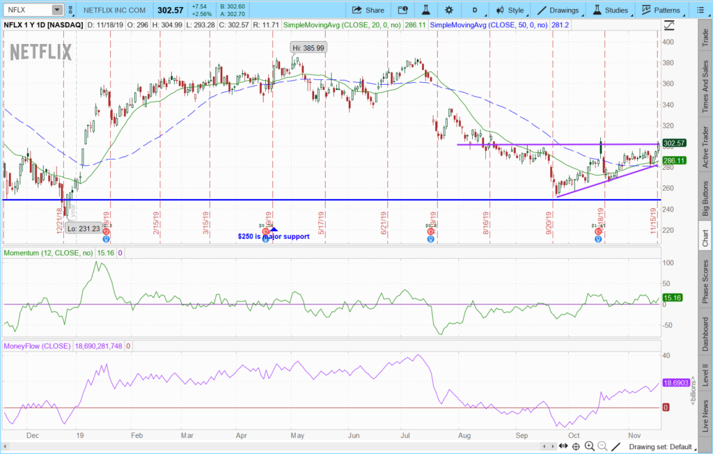Click the list icon at the toolbar's far right
This screenshot has width=713, height=454.
pyautogui.click(x=700, y=10)
